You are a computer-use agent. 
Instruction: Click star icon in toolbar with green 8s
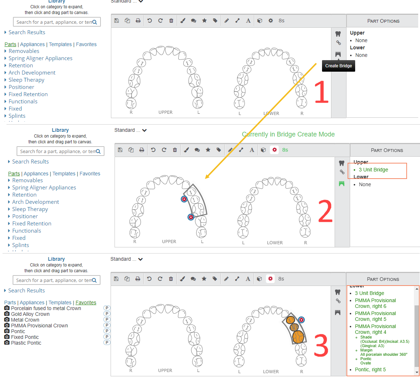click(x=208, y=150)
